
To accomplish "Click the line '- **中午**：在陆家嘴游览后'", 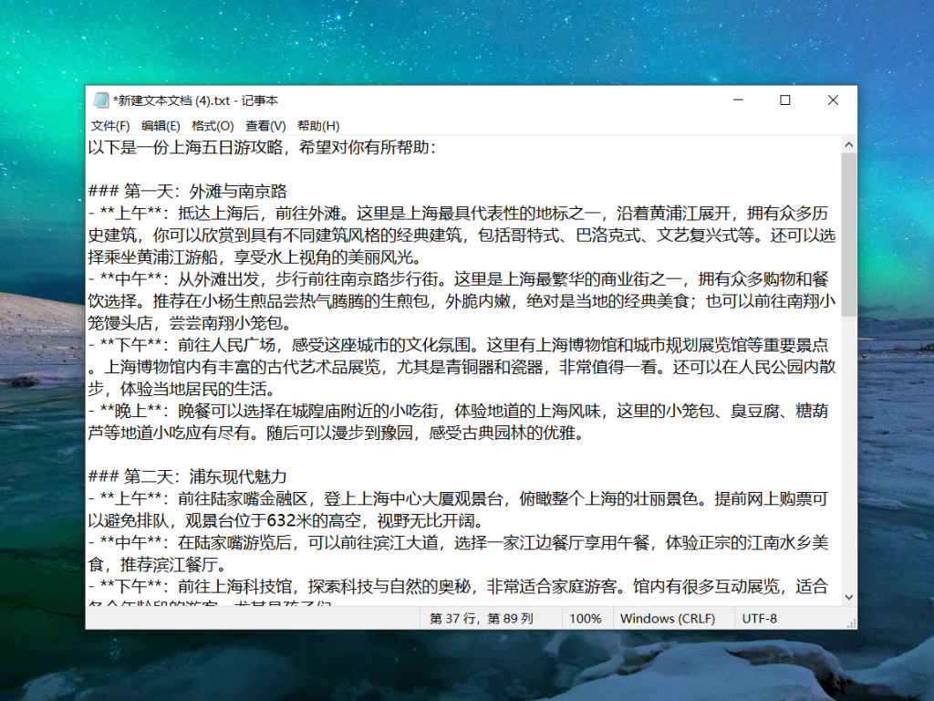I will (458, 542).
